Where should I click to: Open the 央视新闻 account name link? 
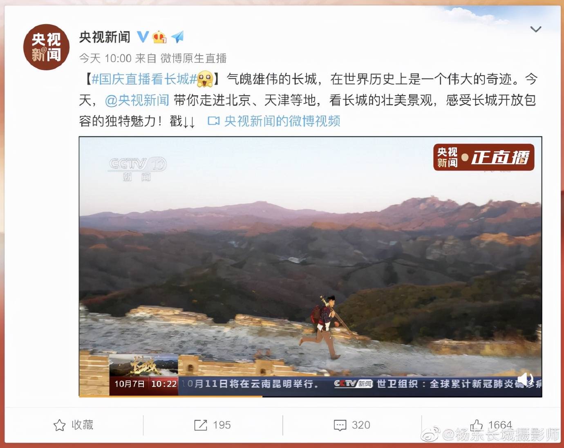coord(105,37)
